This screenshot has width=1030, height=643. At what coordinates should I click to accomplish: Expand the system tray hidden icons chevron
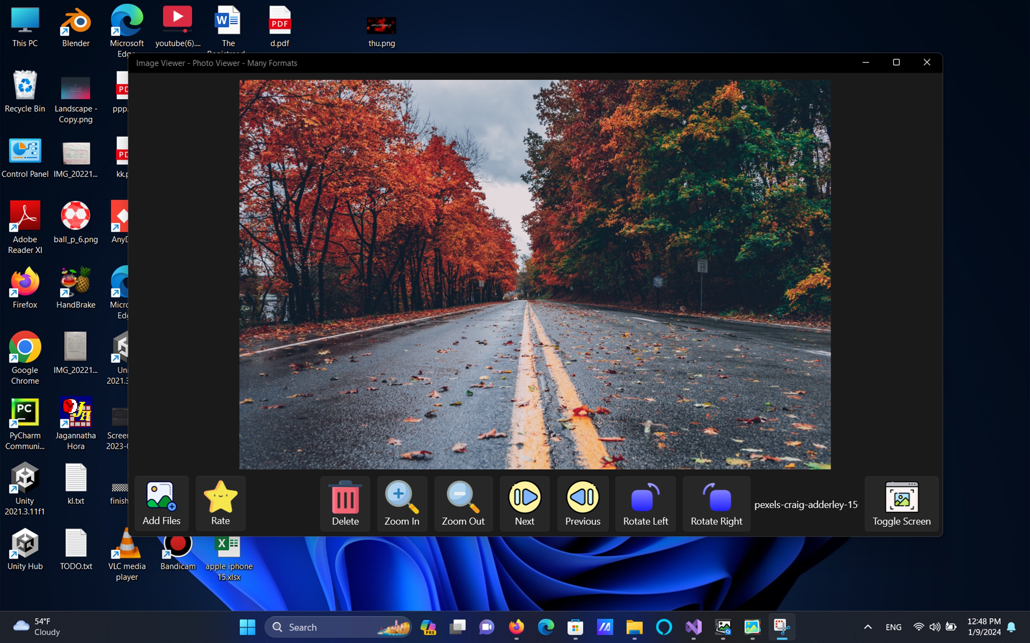868,627
